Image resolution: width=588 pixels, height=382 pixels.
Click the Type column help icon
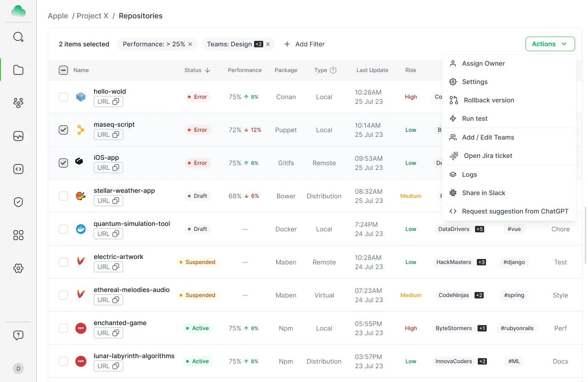(x=334, y=70)
